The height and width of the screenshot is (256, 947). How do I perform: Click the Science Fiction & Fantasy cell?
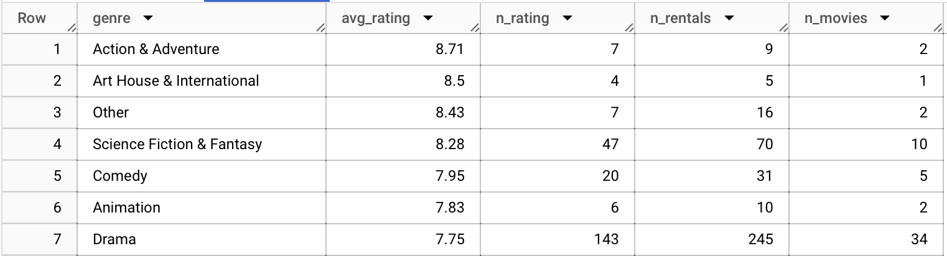202,144
